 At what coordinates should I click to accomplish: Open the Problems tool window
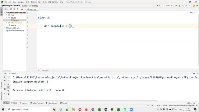[24, 103]
